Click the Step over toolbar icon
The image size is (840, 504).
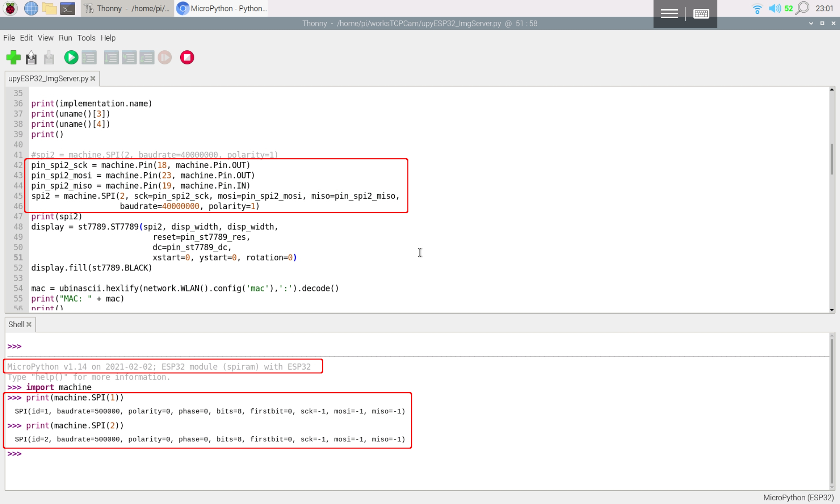click(x=111, y=58)
